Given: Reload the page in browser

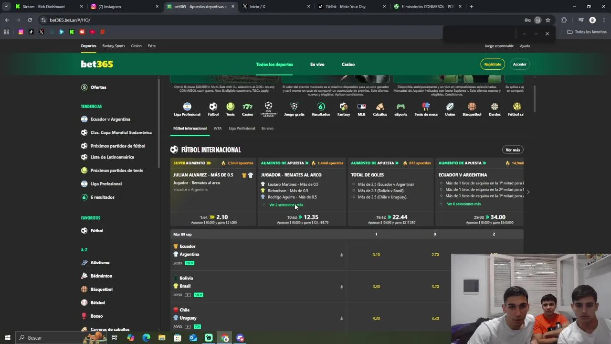Looking at the screenshot, I should 30,20.
